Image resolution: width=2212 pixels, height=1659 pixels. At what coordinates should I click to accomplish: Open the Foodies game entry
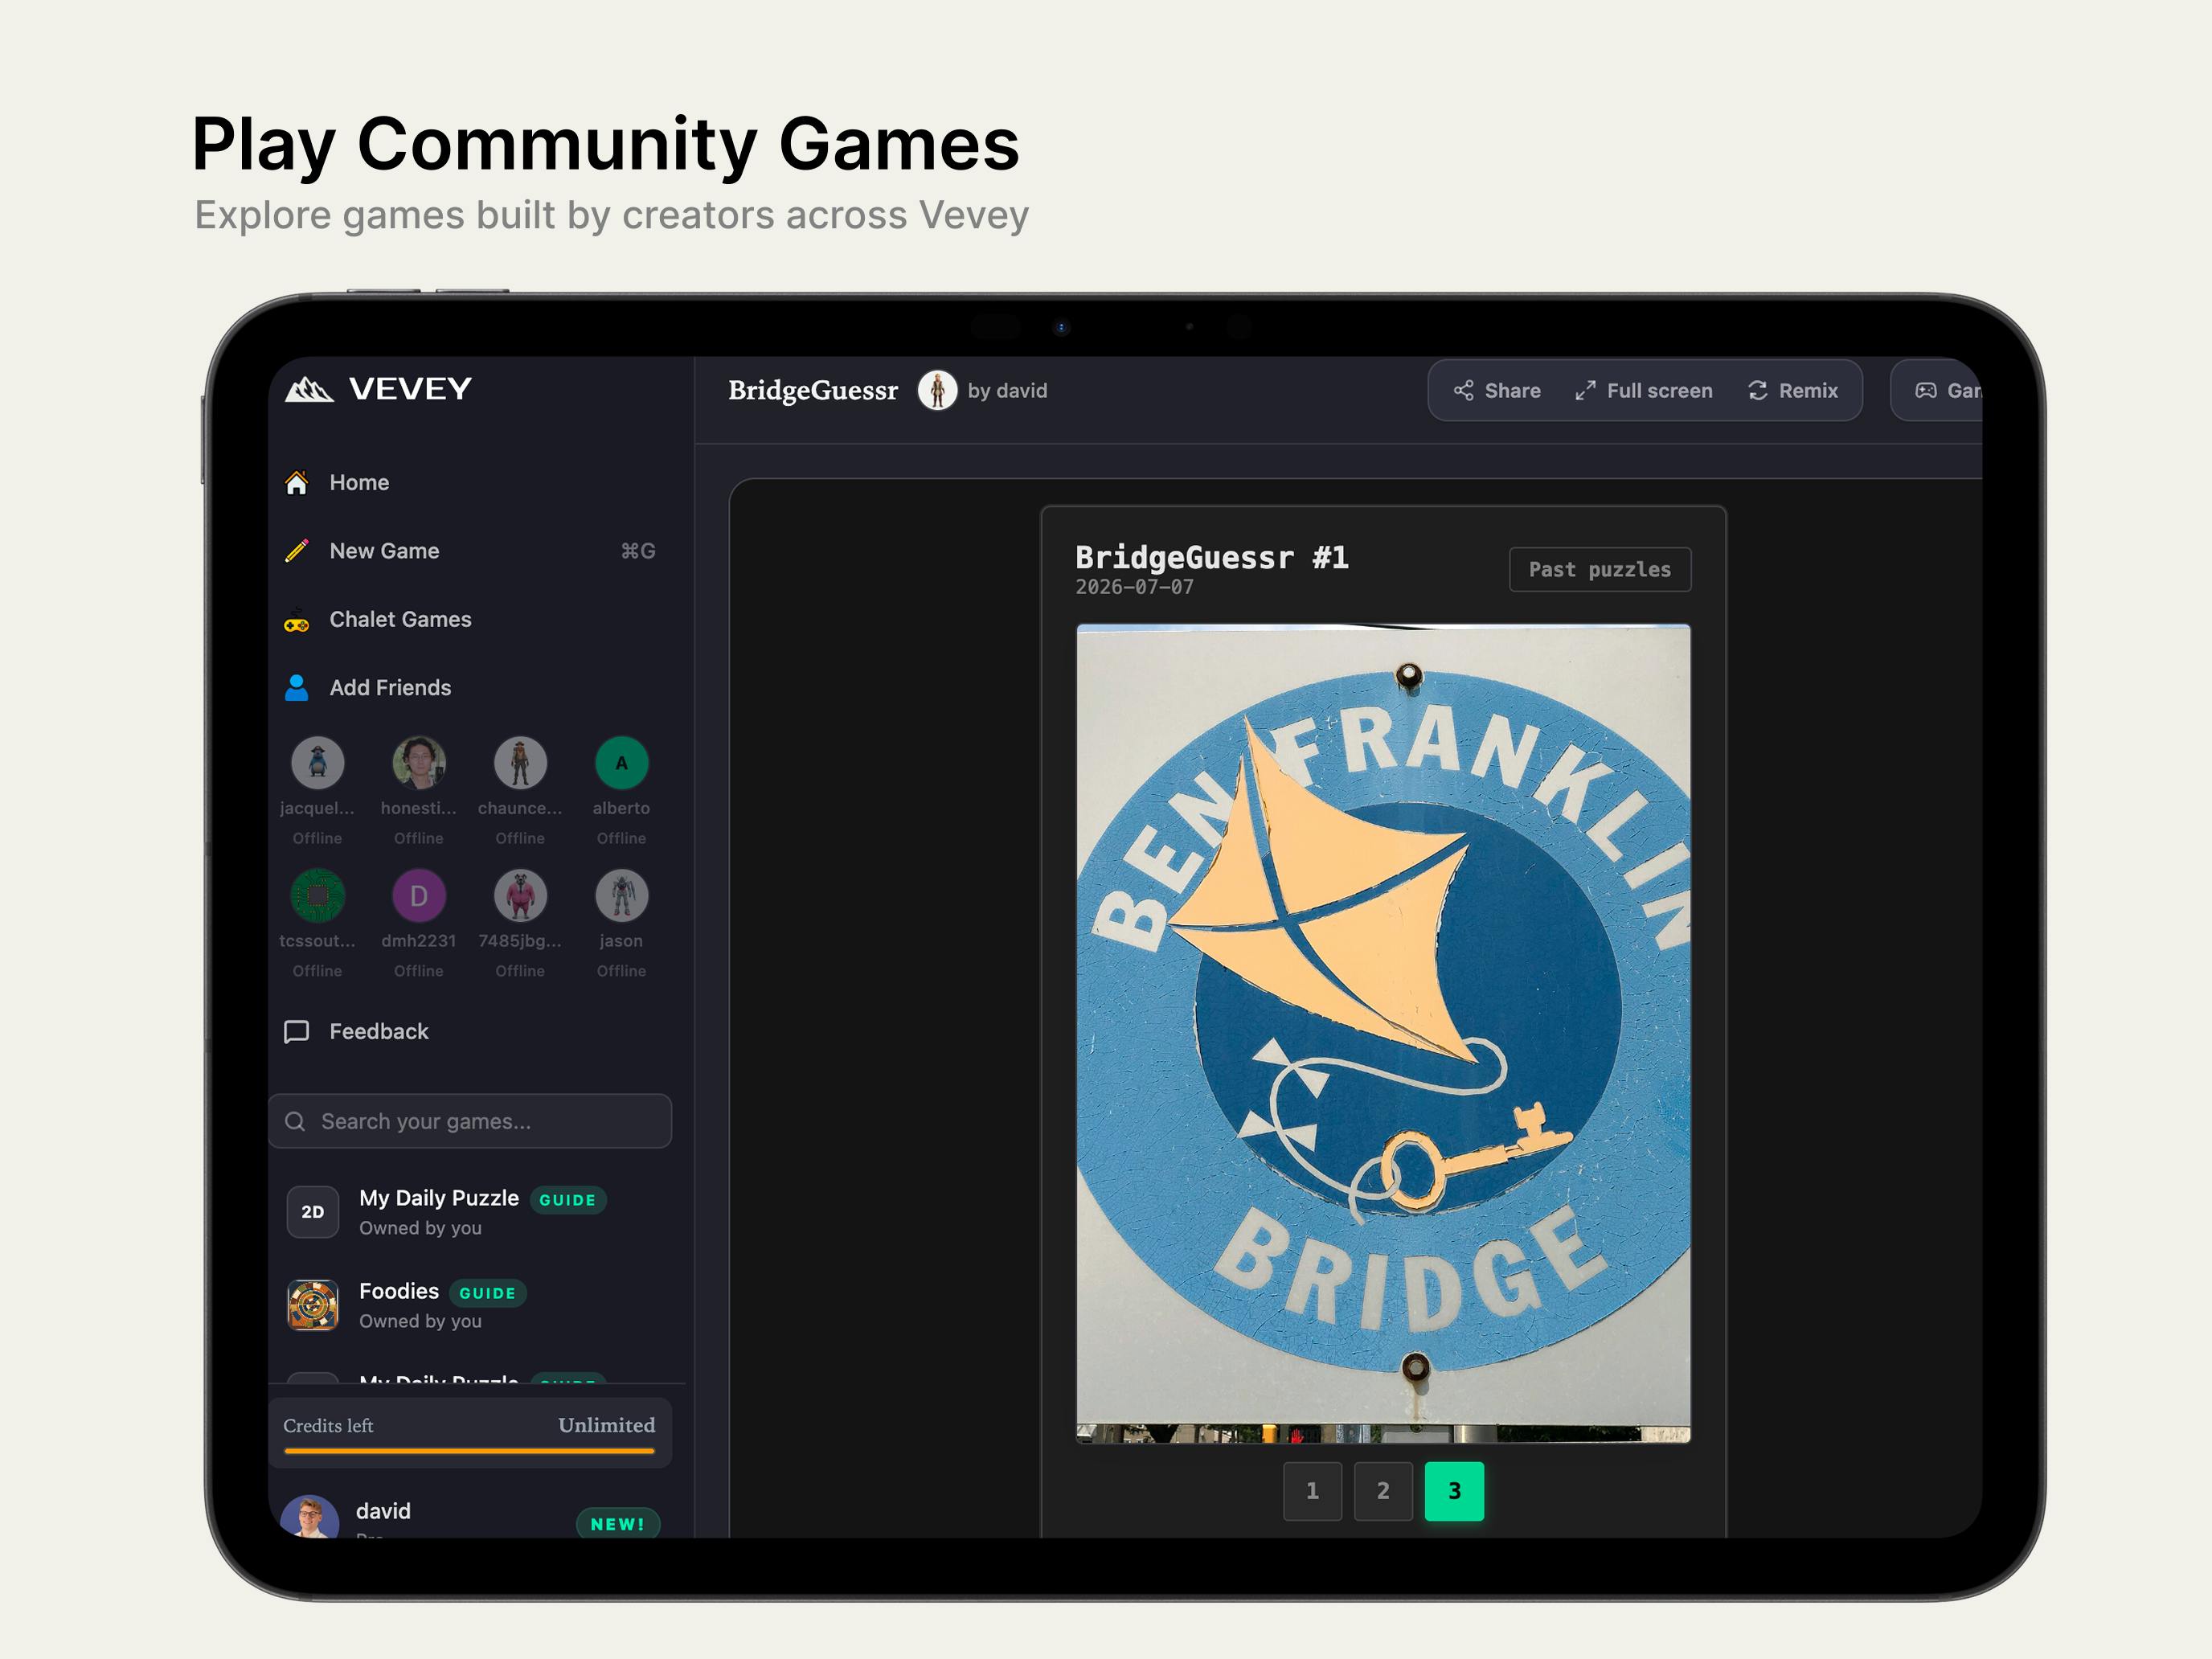[470, 1305]
